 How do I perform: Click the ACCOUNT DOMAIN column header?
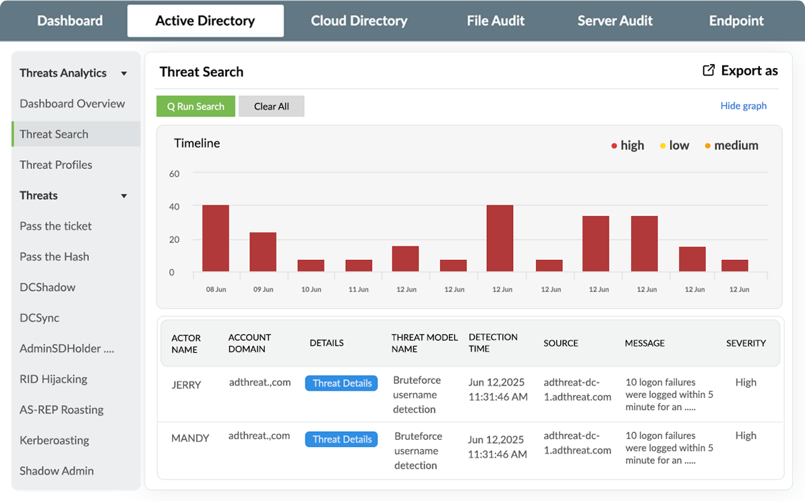tap(249, 343)
